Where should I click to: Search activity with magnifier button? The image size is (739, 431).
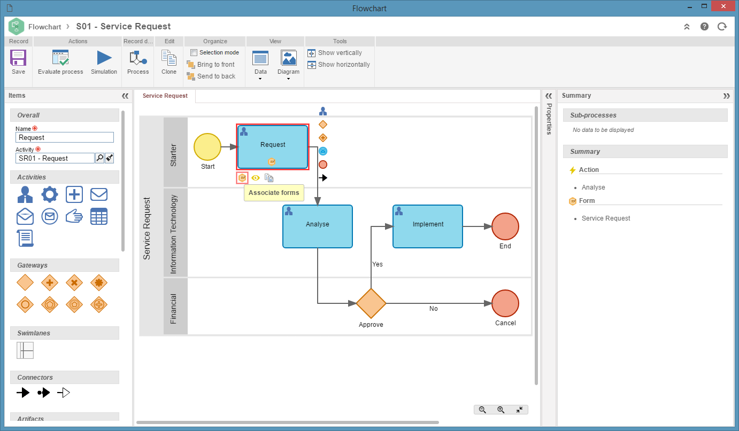99,158
